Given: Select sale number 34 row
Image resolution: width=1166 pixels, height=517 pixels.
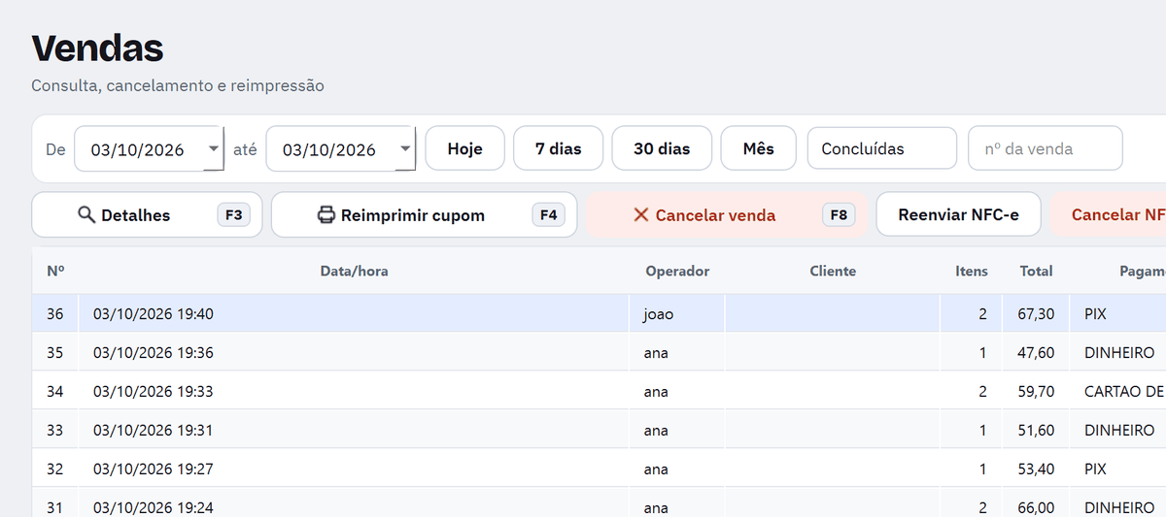Looking at the screenshot, I should [599, 392].
